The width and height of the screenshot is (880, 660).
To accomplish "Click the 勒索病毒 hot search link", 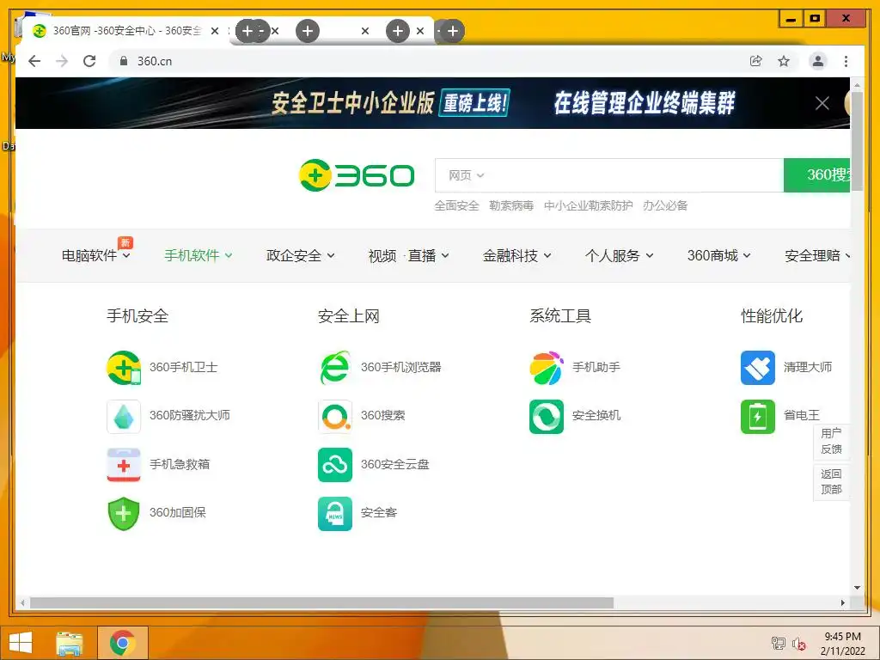I will [x=511, y=205].
